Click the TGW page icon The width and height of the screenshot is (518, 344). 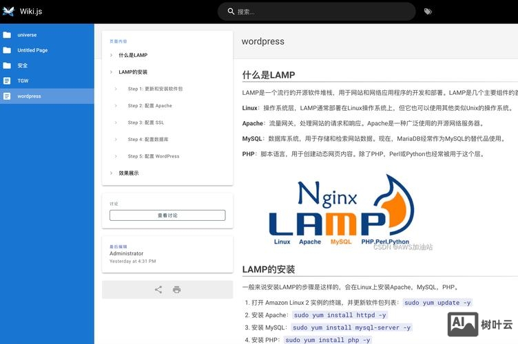pos(7,80)
